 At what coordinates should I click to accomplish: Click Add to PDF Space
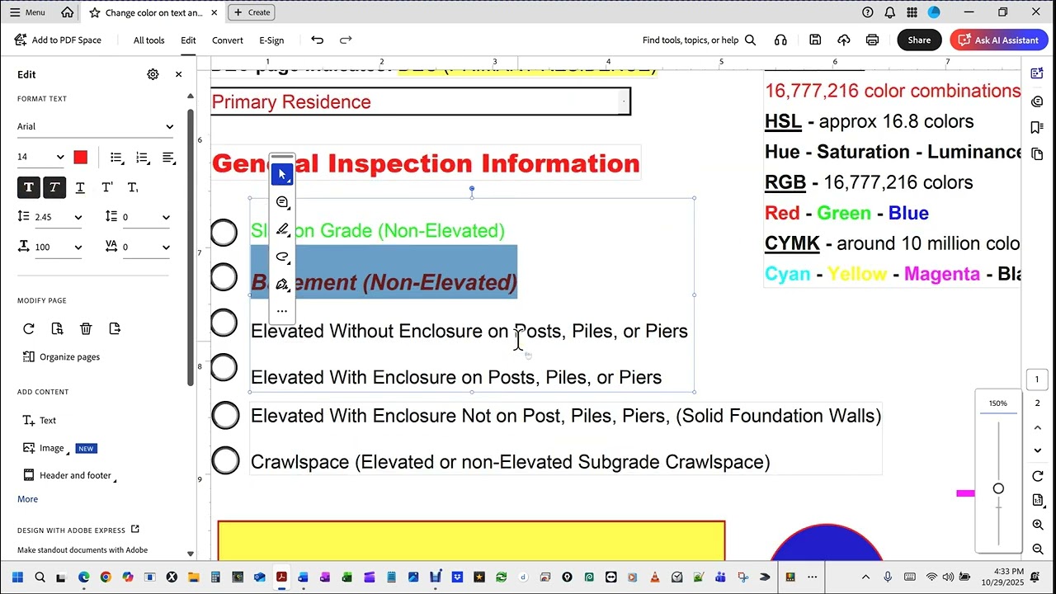coord(58,40)
